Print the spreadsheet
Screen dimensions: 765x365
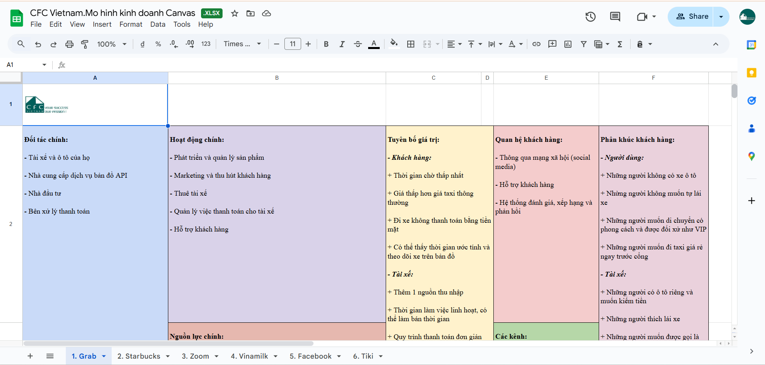[x=69, y=44]
